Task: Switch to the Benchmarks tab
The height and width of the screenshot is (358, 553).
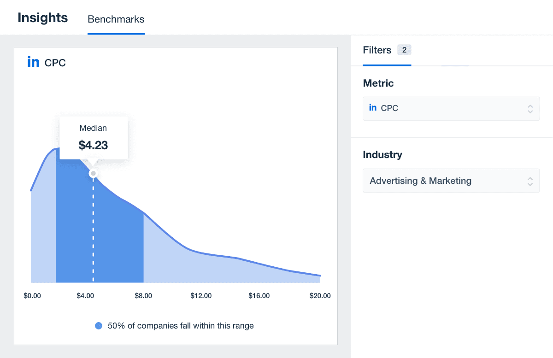Action: pyautogui.click(x=116, y=19)
